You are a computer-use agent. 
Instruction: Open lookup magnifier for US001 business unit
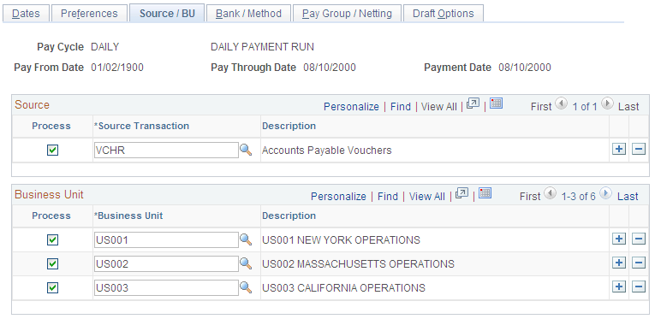click(x=246, y=239)
